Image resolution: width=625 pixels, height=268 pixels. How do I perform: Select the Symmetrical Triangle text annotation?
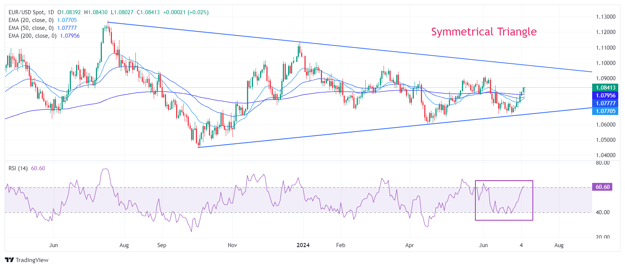point(484,32)
